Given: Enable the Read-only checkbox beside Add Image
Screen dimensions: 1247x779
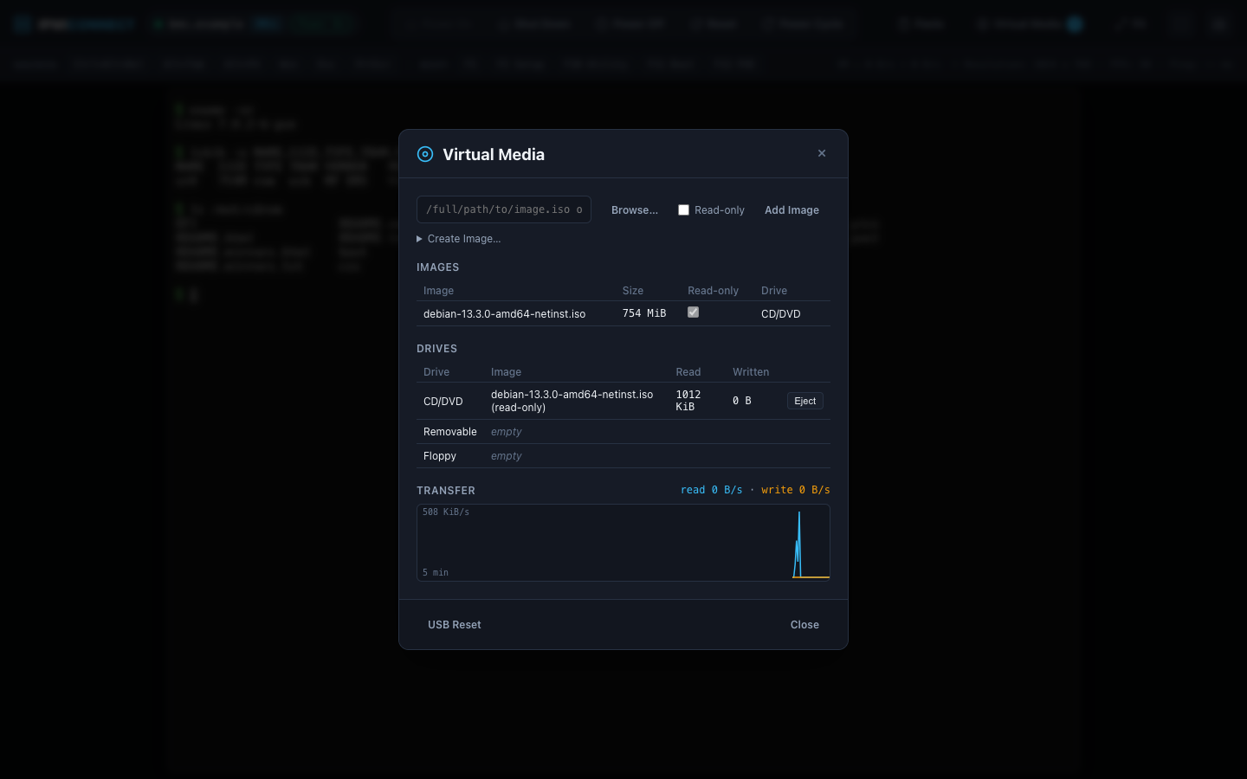Looking at the screenshot, I should [x=683, y=210].
